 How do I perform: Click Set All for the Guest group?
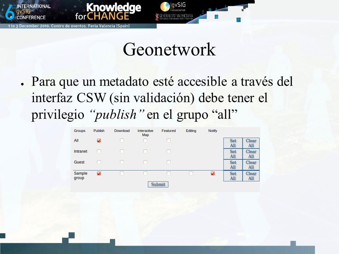[233, 165]
